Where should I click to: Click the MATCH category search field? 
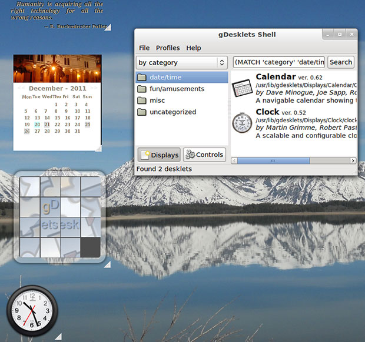[279, 62]
